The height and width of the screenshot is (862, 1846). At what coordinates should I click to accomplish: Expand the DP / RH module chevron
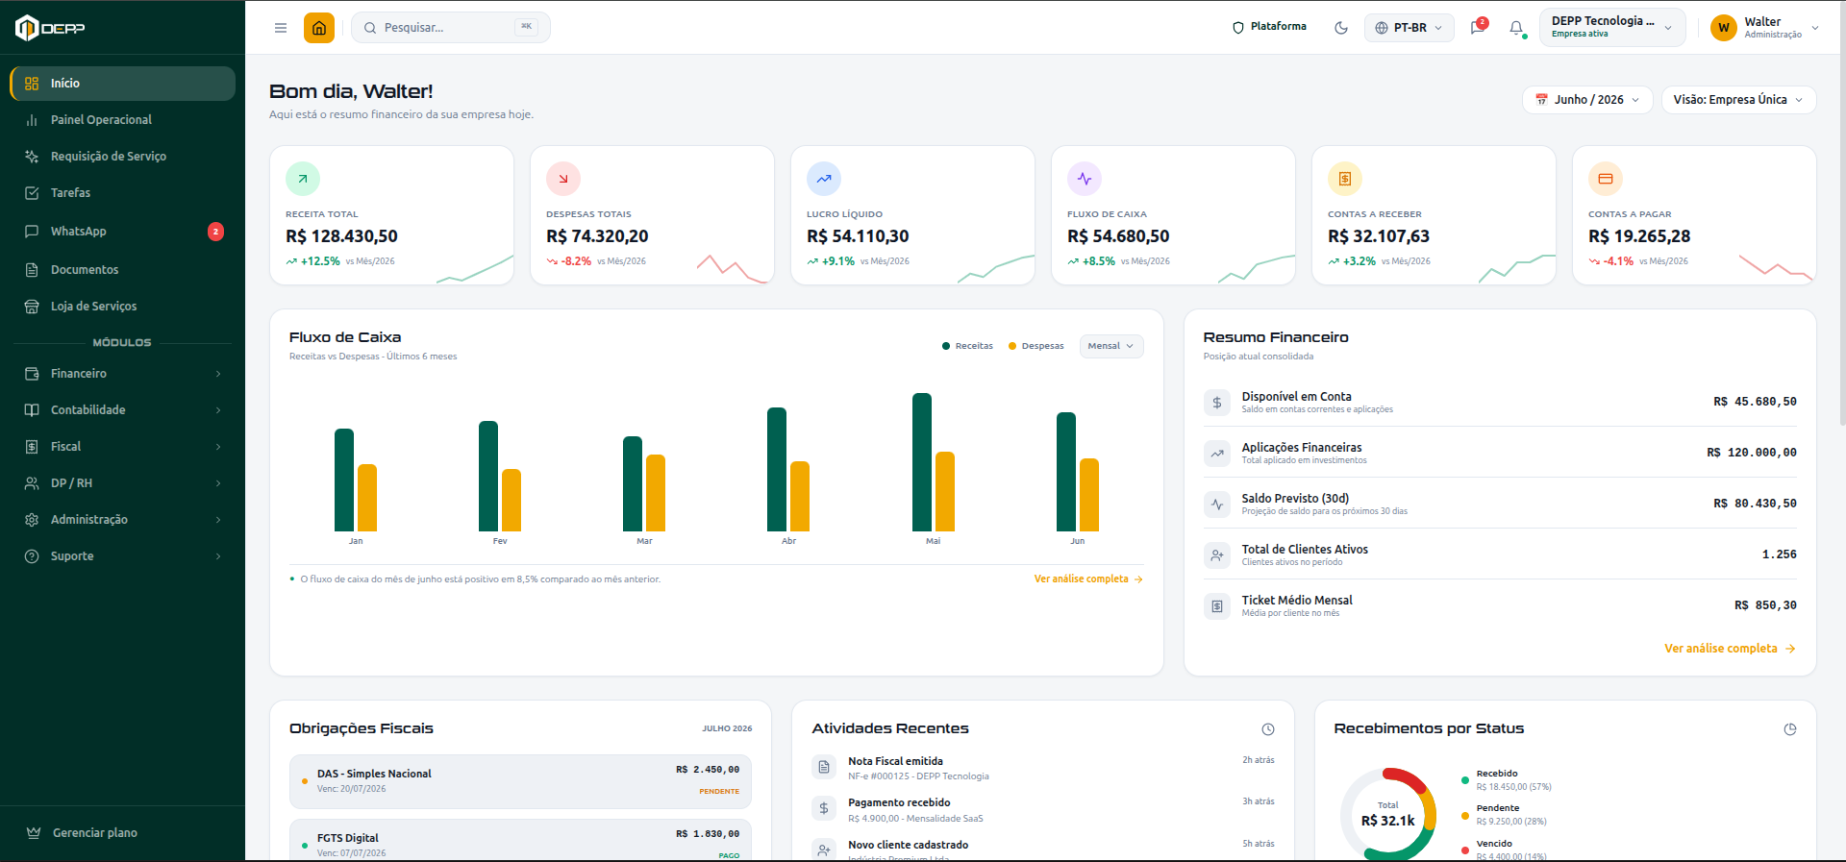(218, 483)
